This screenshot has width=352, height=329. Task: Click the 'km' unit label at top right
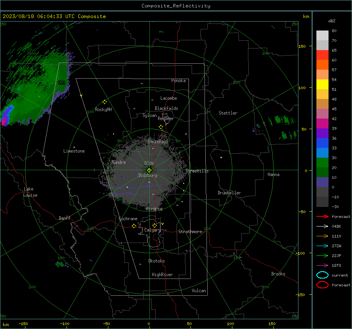(x=306, y=16)
